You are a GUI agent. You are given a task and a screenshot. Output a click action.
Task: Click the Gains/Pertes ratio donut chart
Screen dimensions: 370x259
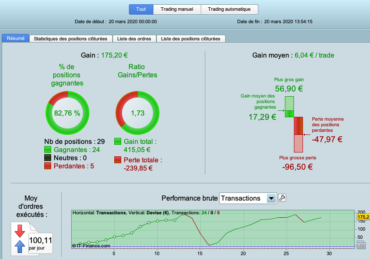tap(138, 113)
